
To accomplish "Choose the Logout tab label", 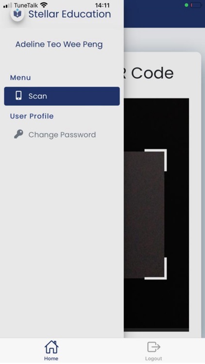I will [154, 359].
